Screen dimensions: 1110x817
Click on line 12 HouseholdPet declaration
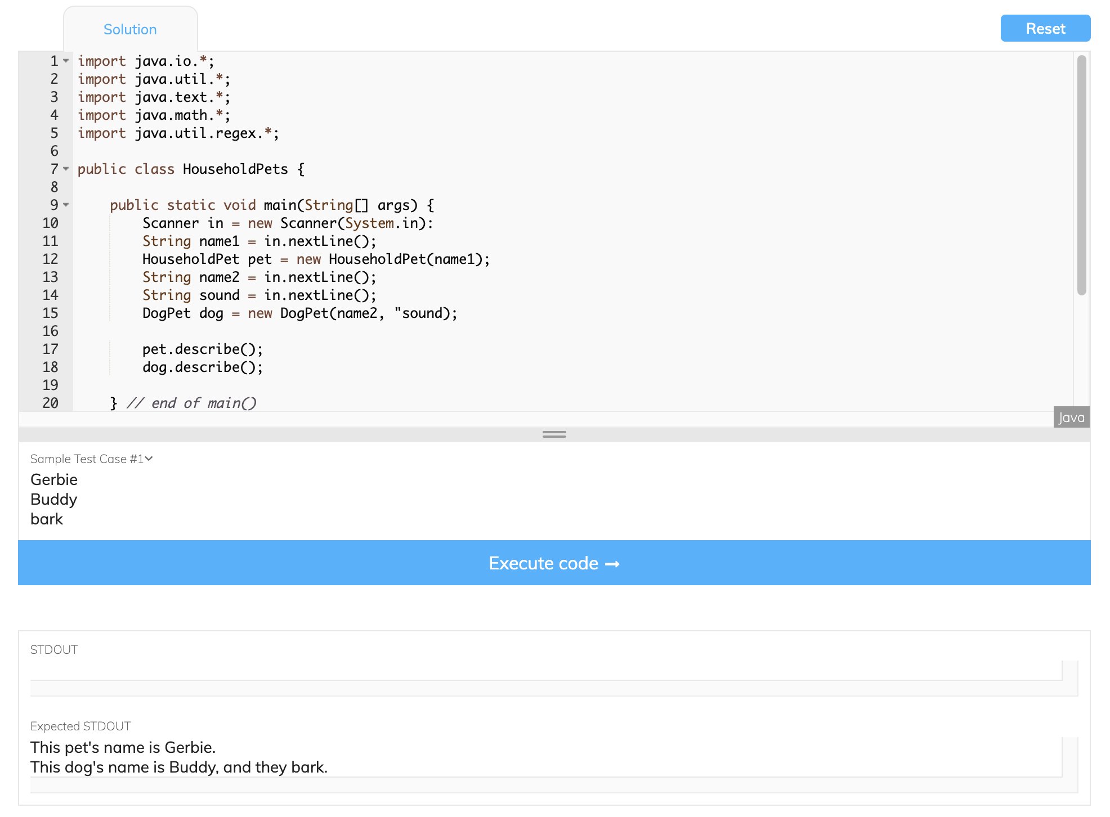(315, 259)
